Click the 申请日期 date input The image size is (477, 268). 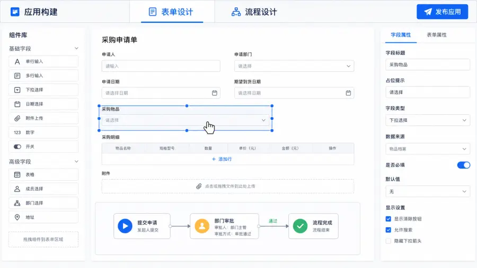coord(161,93)
